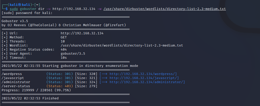Open the administrator redirect URL link
The width and height of the screenshot is (260, 106).
[147, 82]
